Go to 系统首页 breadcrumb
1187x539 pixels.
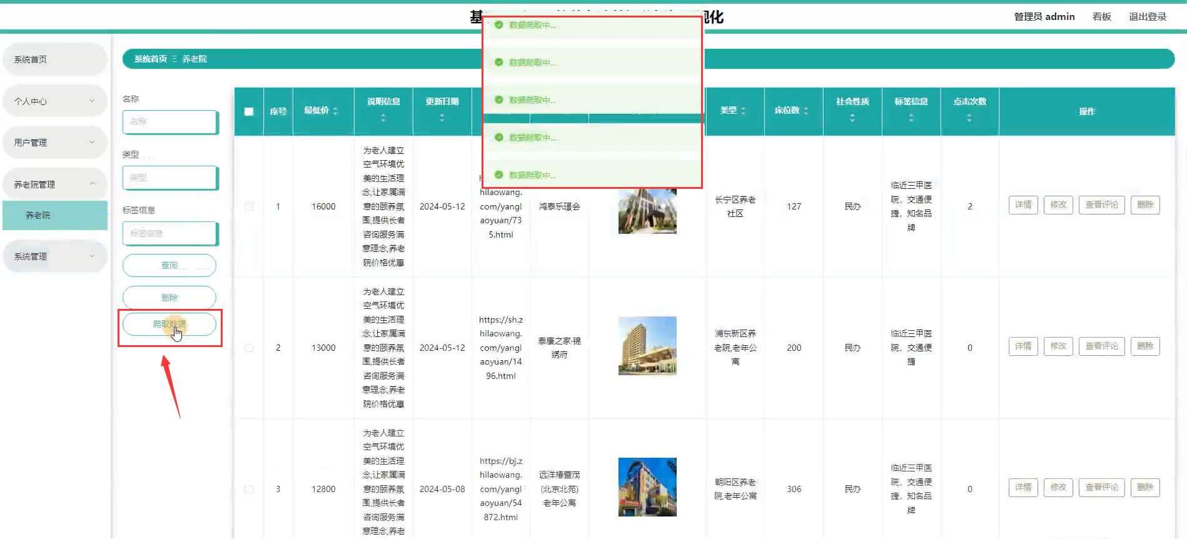(x=151, y=59)
